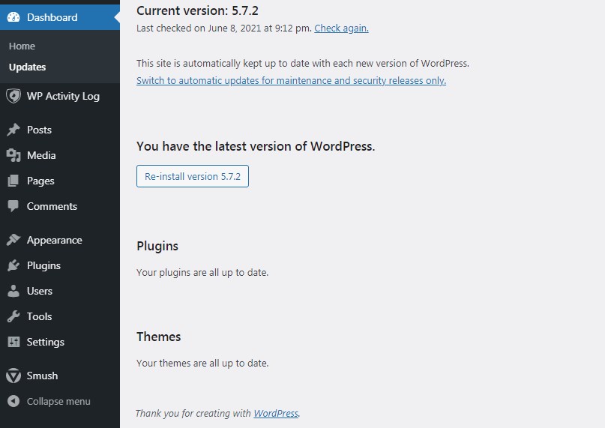This screenshot has height=428, width=605.
Task: Switch to maintenance and security releases only
Action: tap(292, 81)
